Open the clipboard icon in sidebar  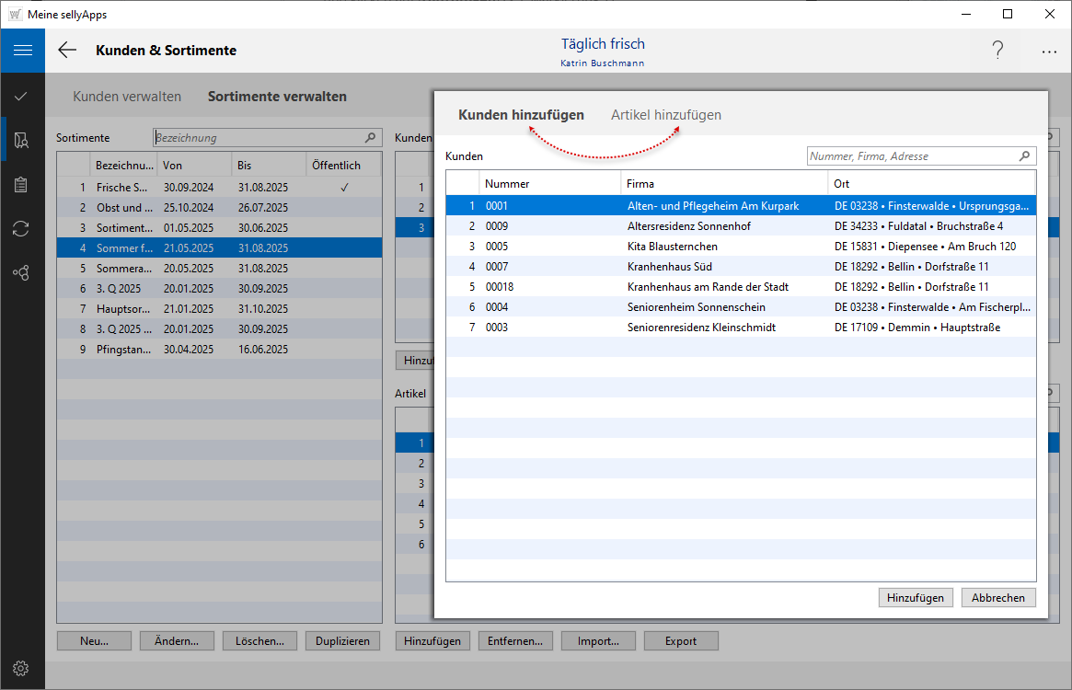[21, 184]
